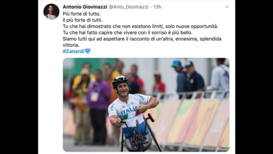Open Antonio Giovinazzi's profile avatar
This screenshot has height=154, width=273.
pos(51,11)
